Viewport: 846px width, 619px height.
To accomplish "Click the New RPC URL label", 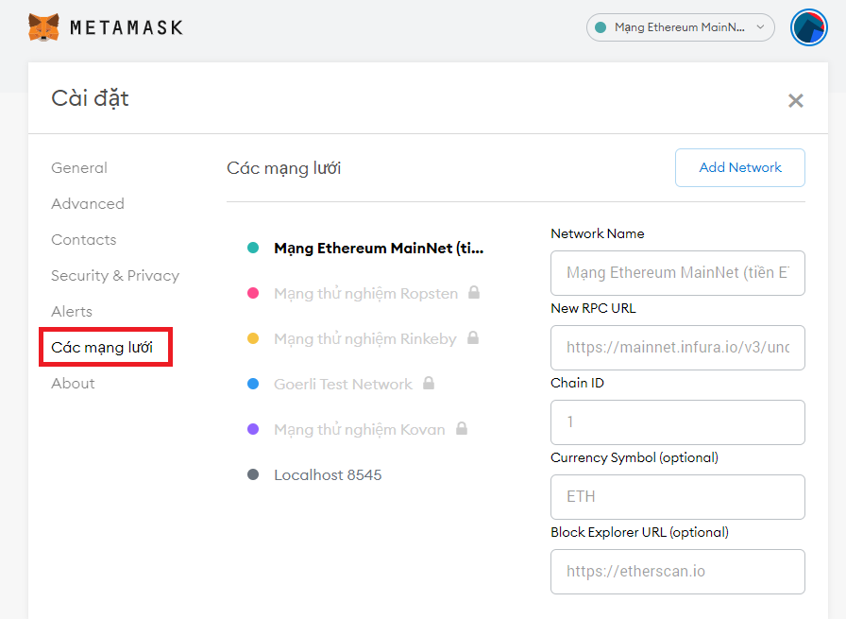I will point(593,308).
